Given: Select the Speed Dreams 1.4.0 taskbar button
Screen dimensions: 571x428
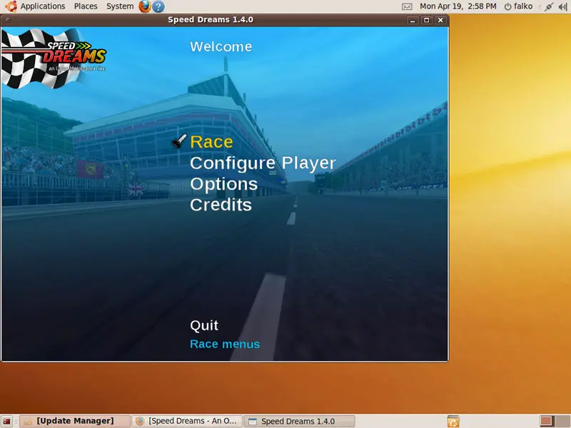Looking at the screenshot, I should point(299,421).
